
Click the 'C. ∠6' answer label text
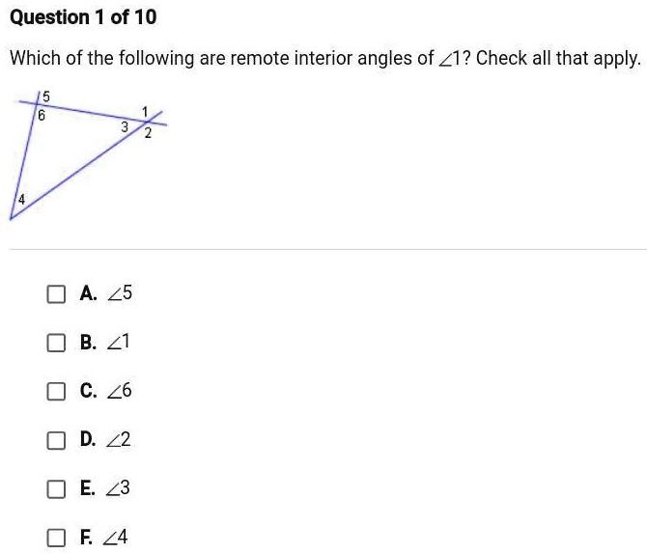105,391
